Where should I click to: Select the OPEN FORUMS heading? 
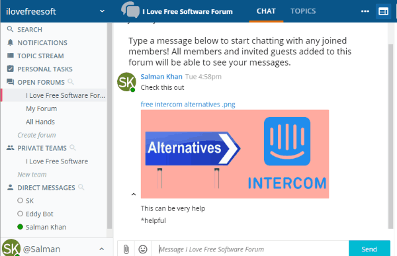point(41,82)
